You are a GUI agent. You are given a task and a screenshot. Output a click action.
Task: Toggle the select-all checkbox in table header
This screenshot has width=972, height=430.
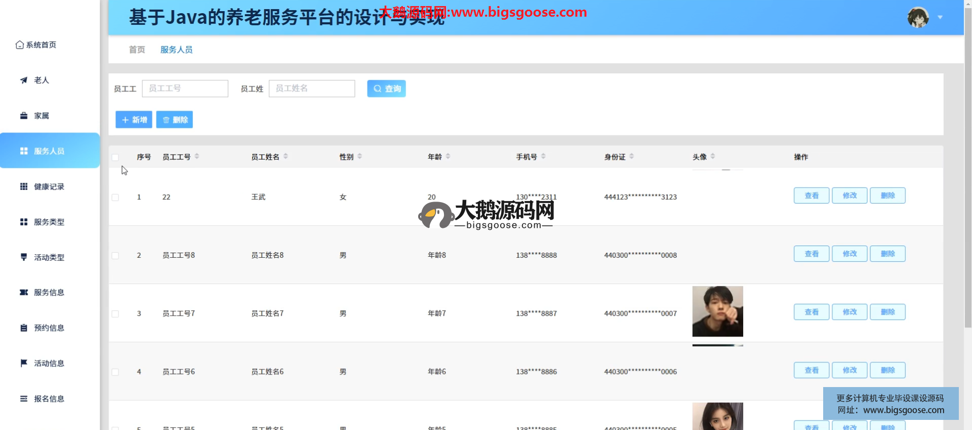coord(115,157)
